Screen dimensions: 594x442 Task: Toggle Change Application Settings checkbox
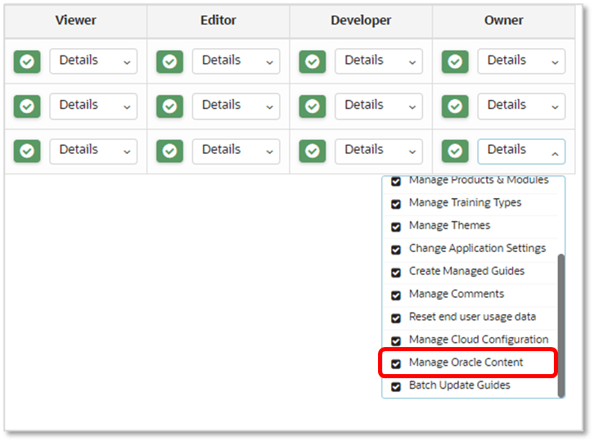pyautogui.click(x=396, y=250)
